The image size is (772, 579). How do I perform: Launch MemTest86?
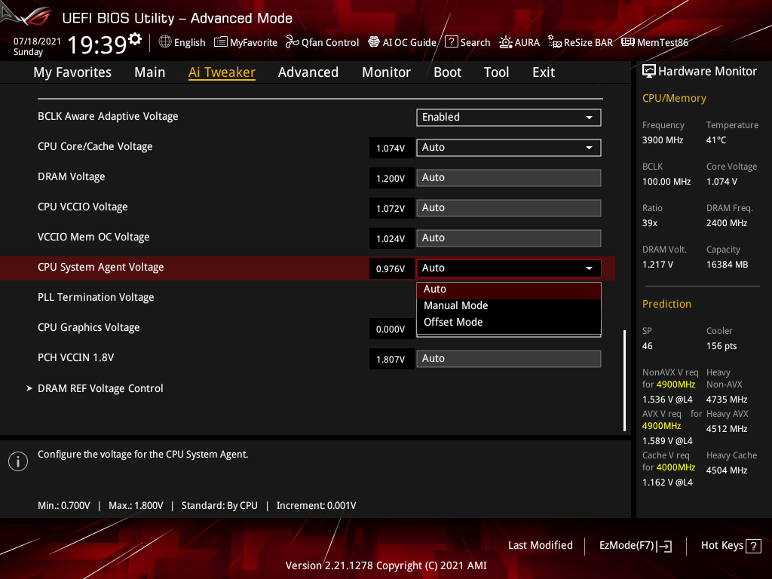tap(654, 42)
